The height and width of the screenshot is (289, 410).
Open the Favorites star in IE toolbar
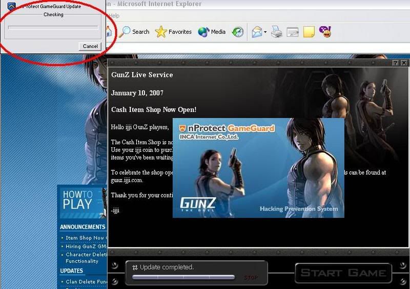pos(173,32)
